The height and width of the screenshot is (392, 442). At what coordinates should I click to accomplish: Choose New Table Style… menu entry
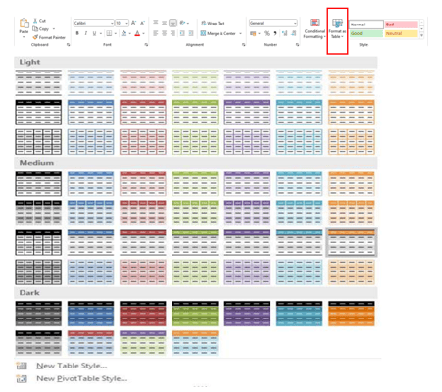(x=72, y=366)
